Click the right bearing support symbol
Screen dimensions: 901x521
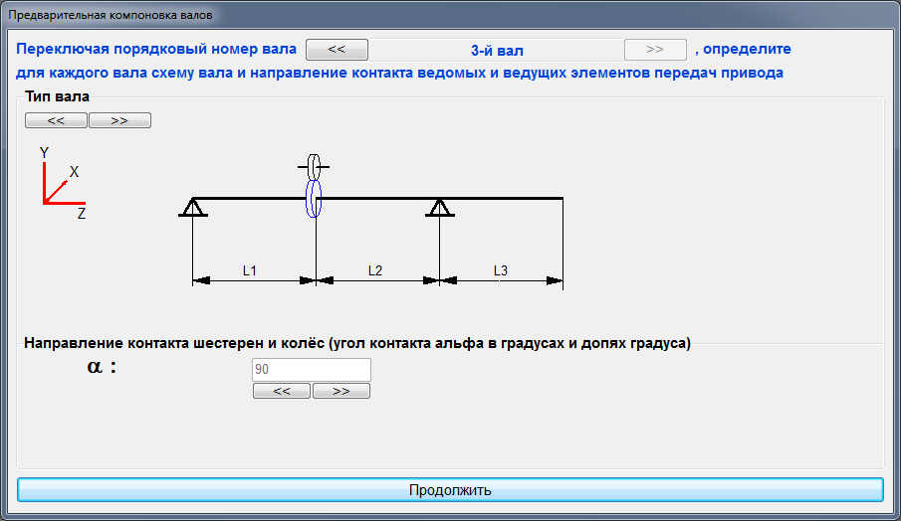440,207
